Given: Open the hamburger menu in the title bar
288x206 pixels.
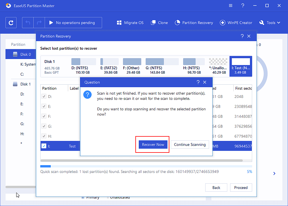Looking at the screenshot, I should tap(230, 6).
